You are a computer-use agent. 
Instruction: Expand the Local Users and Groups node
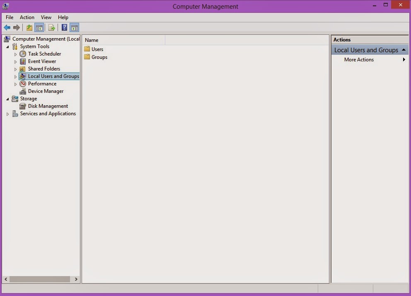tap(15, 77)
